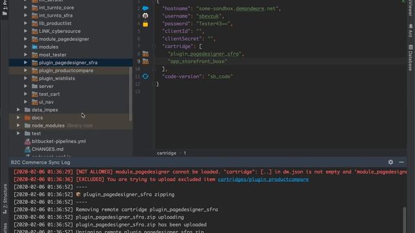Click the project tree vertical scrollbar
415x233 pixels.
[x=130, y=94]
